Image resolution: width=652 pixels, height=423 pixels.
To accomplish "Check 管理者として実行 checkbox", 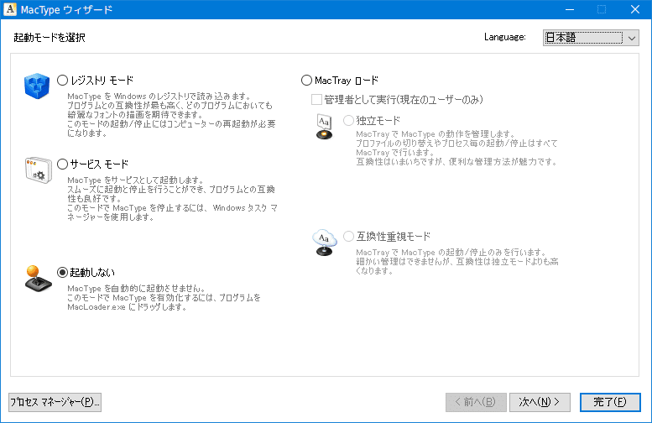I will [316, 99].
